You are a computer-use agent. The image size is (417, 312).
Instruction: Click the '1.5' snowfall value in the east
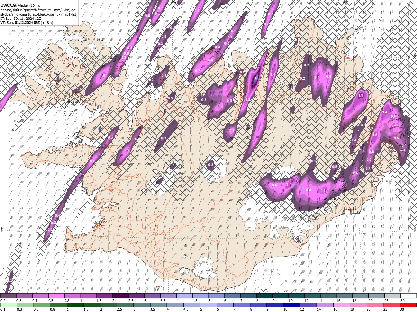pos(375,135)
